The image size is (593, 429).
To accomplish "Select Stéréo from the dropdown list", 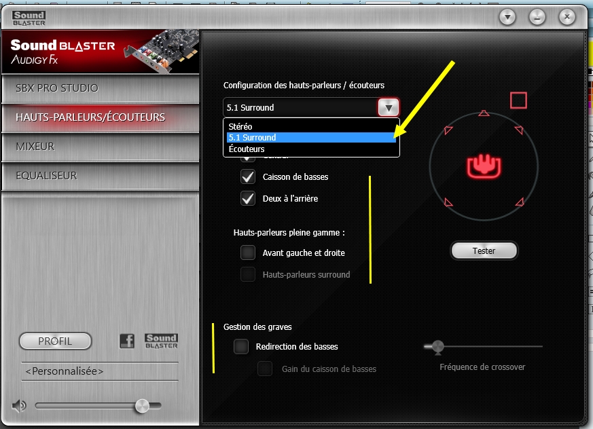I will (311, 127).
